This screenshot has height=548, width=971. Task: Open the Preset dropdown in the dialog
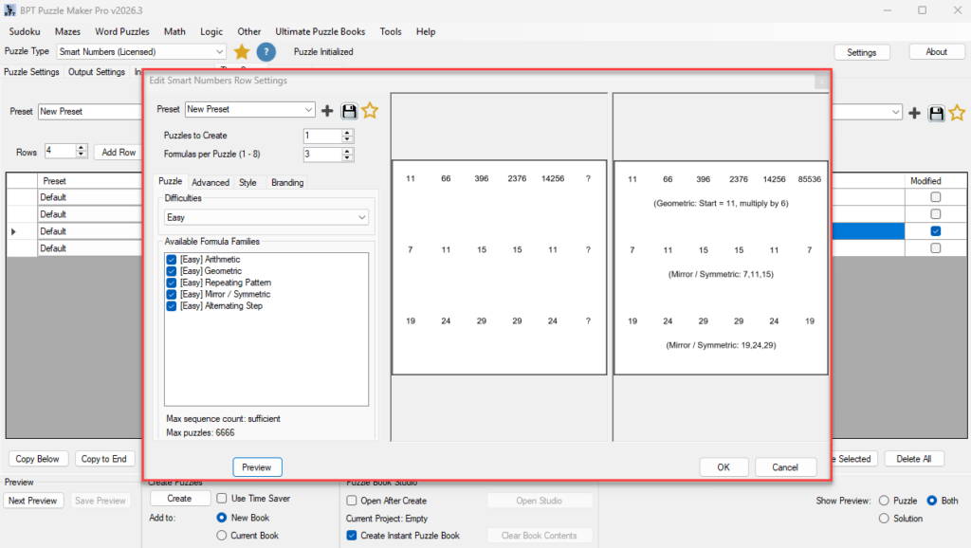tap(250, 110)
